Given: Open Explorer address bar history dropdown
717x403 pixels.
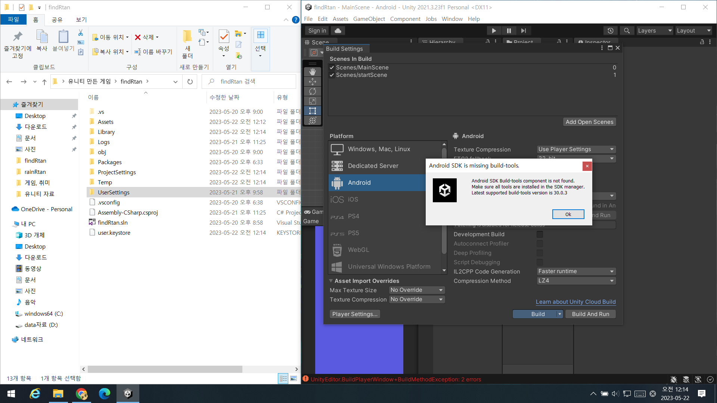Looking at the screenshot, I should 175,82.
